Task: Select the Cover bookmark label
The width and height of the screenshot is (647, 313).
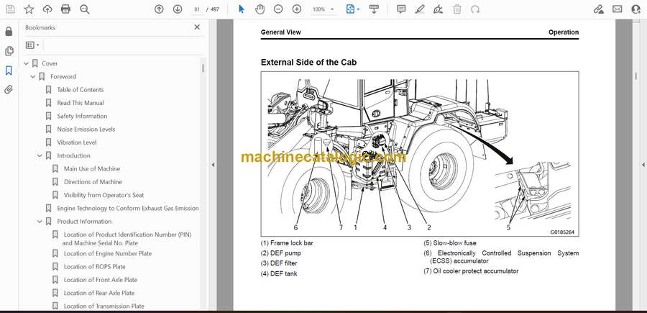Action: coord(50,63)
